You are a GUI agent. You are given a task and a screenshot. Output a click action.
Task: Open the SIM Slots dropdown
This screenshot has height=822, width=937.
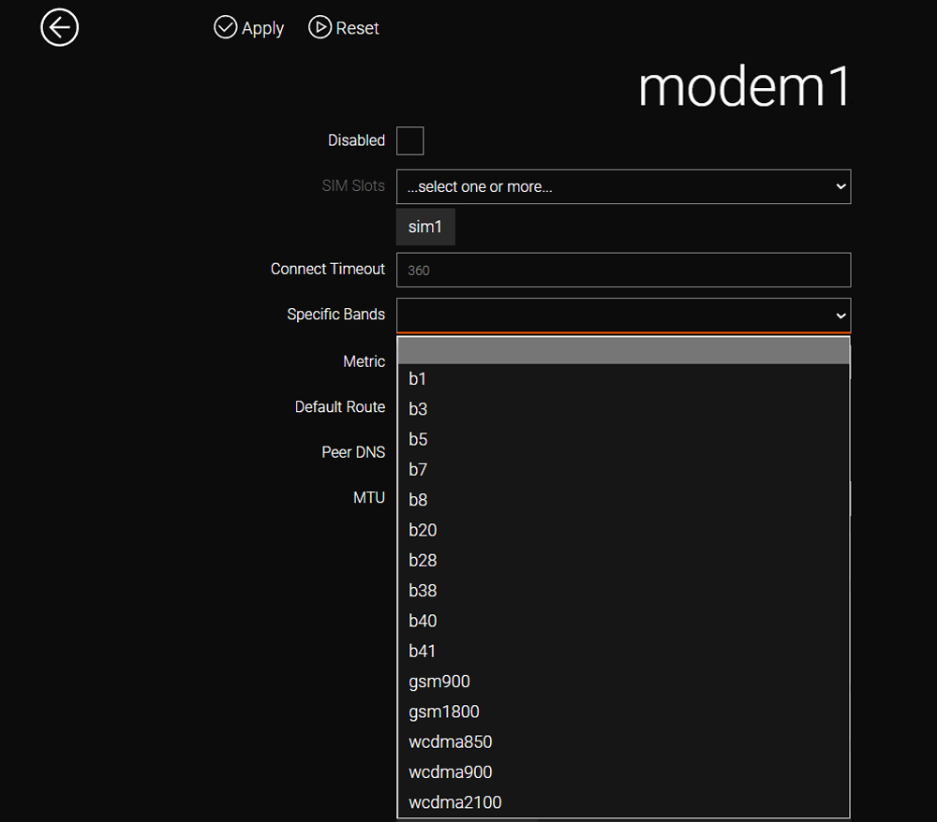point(623,187)
